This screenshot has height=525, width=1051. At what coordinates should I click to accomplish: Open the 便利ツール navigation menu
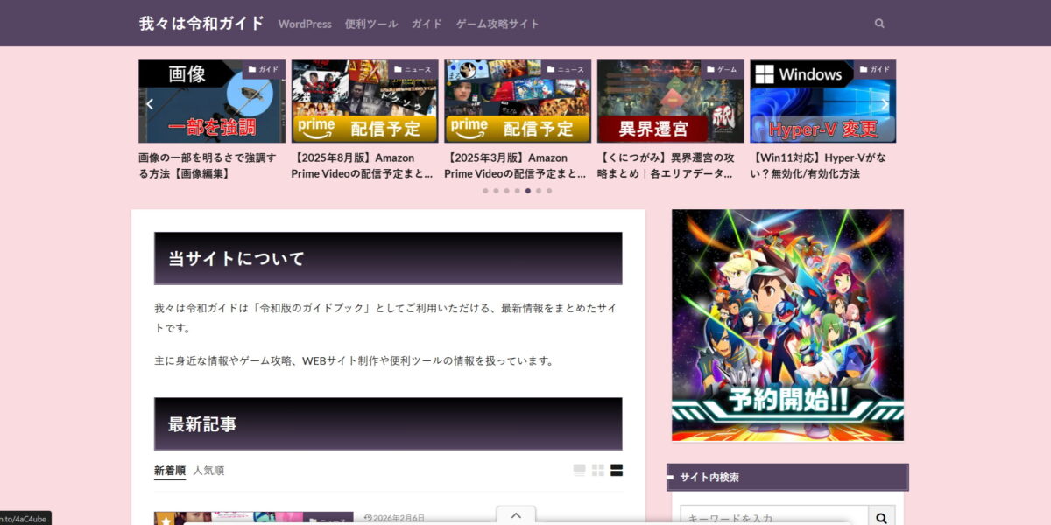coord(371,24)
